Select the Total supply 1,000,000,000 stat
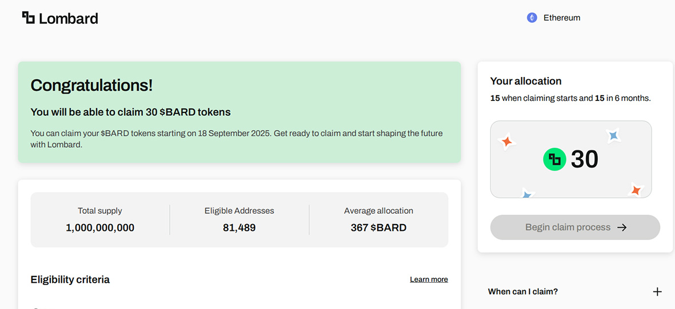Image resolution: width=675 pixels, height=309 pixels. [x=100, y=220]
